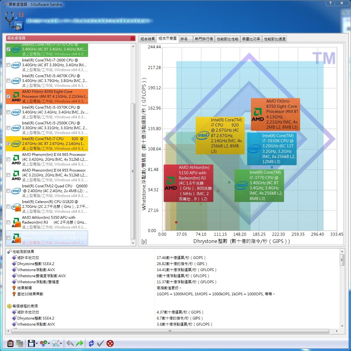The image size is (351, 351).
Task: Go forward with the green arrow
Action: pos(80,343)
